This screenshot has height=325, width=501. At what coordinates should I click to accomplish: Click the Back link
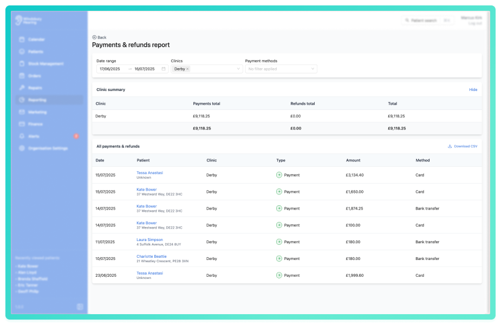[x=99, y=37]
